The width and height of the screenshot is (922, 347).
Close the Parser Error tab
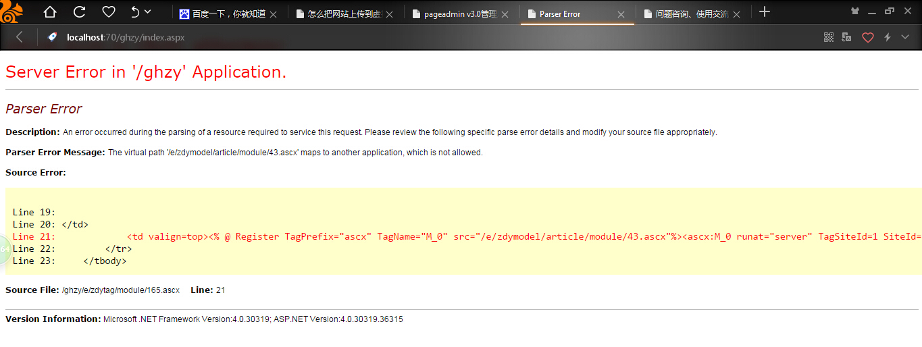pyautogui.click(x=621, y=14)
